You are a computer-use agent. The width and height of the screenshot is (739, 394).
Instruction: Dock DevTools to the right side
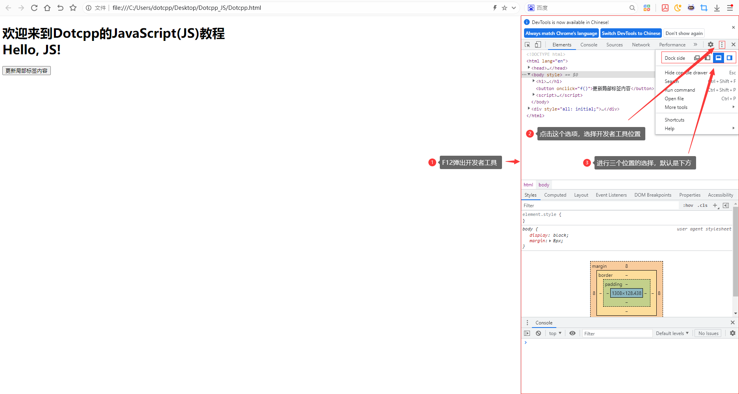coord(729,58)
